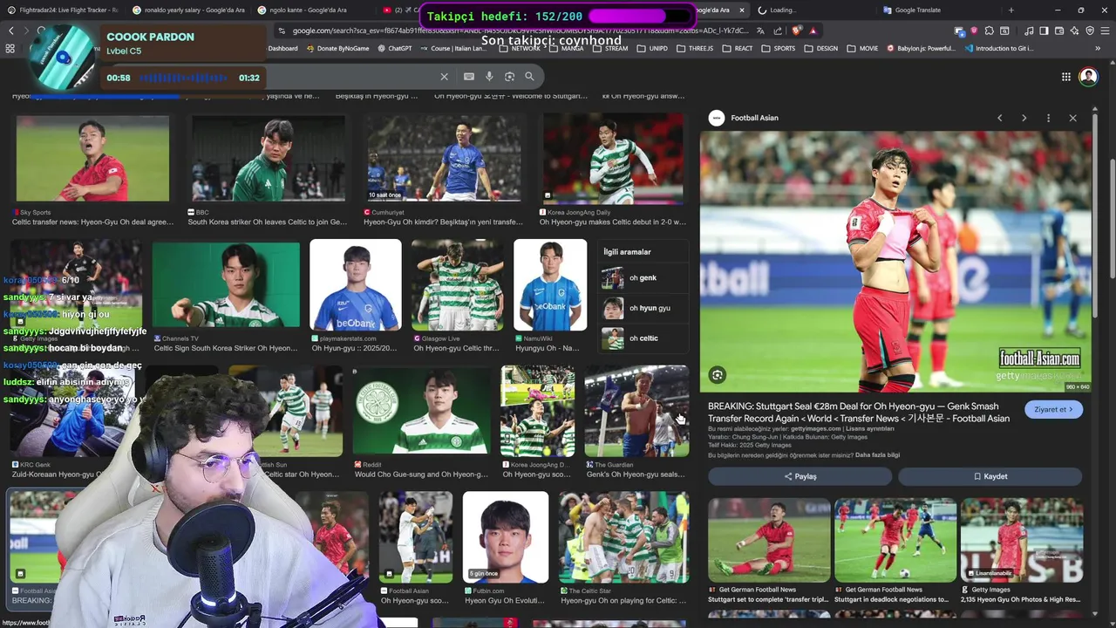
Task: Open the REACT bookmarks folder
Action: click(738, 49)
